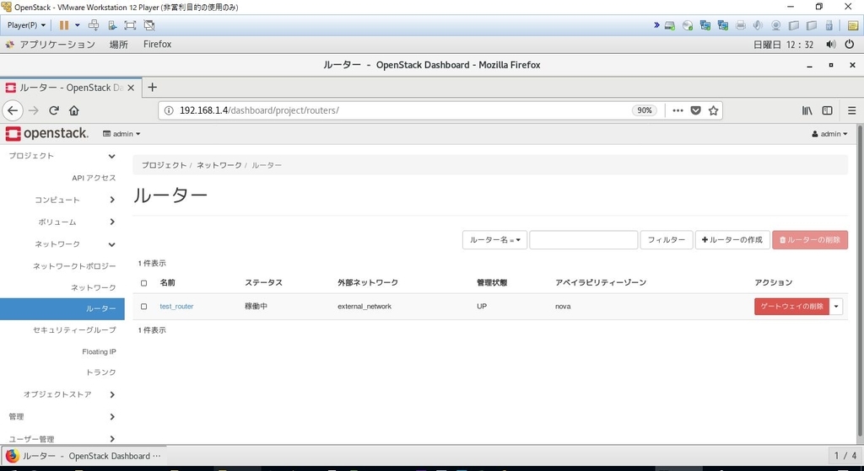The image size is (864, 471).
Task: Open ネットワークトポロジー page
Action: coord(74,265)
